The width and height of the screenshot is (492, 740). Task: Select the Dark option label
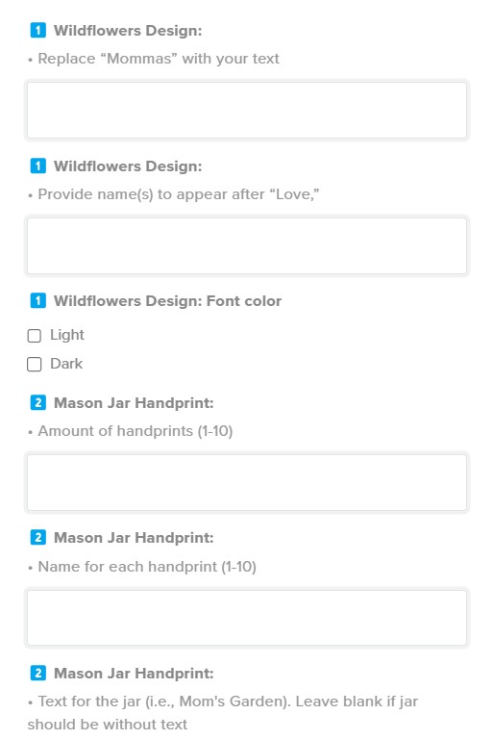point(66,364)
